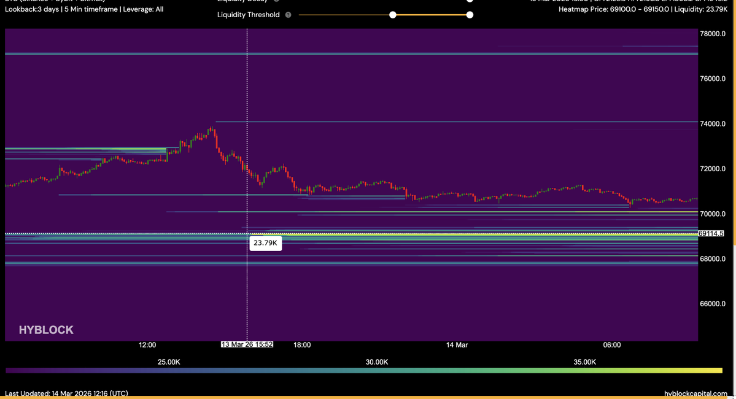Click the 76000.0 price axis label
Screen dimensions: 736x399
click(x=713, y=79)
